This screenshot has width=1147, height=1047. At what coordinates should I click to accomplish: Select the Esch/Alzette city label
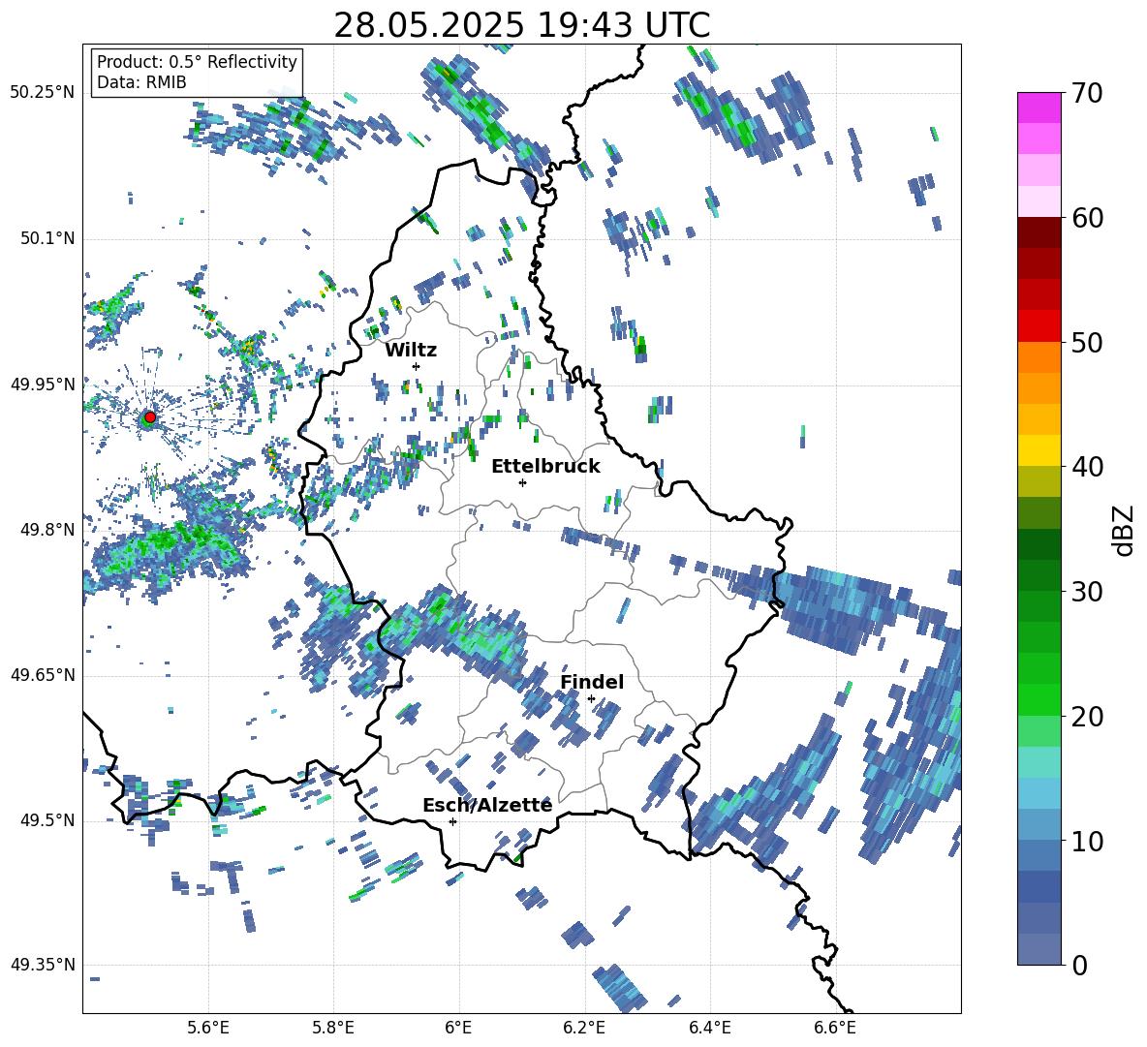487,805
